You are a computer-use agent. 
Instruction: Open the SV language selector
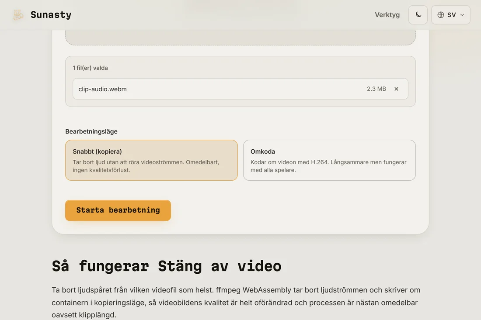(451, 15)
